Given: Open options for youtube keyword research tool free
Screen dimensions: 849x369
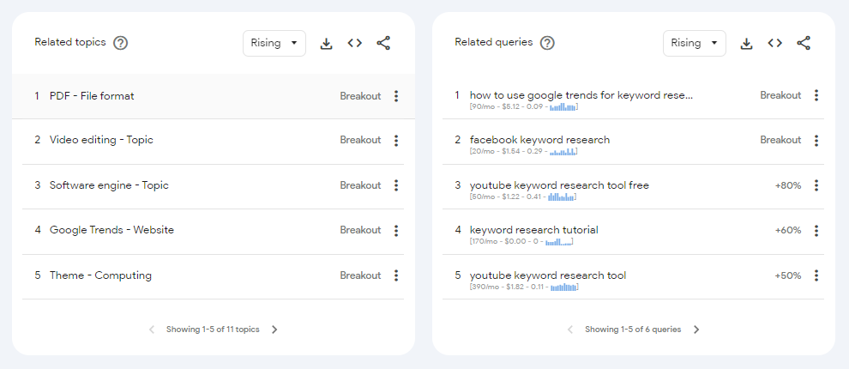Looking at the screenshot, I should pyautogui.click(x=816, y=185).
